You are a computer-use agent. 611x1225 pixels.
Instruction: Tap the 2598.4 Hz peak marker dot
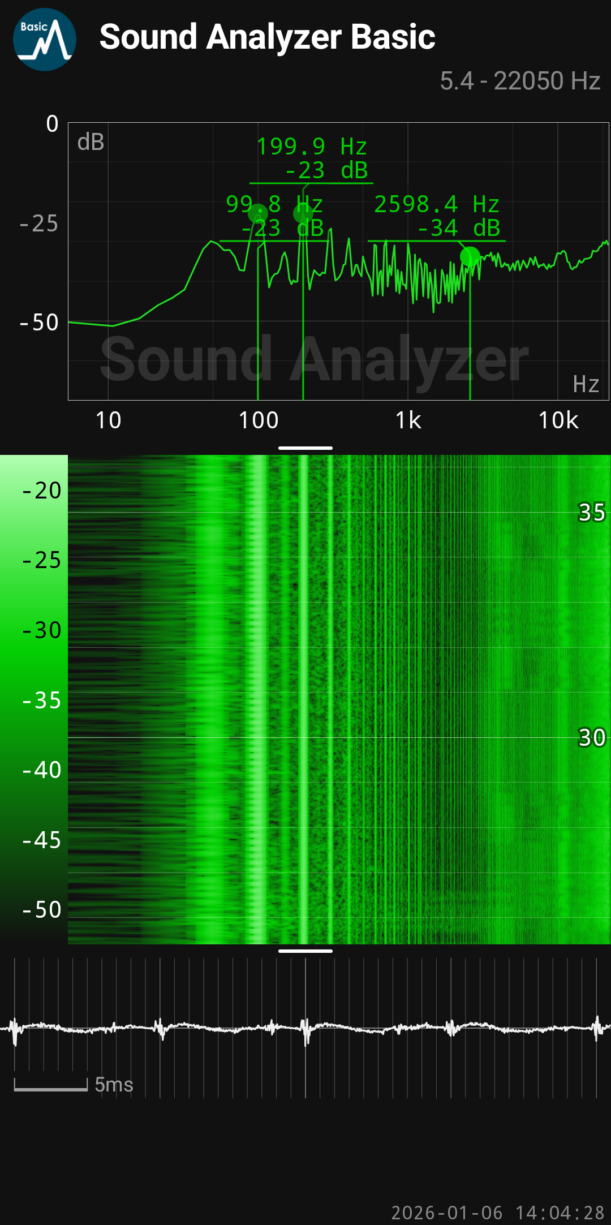click(470, 256)
